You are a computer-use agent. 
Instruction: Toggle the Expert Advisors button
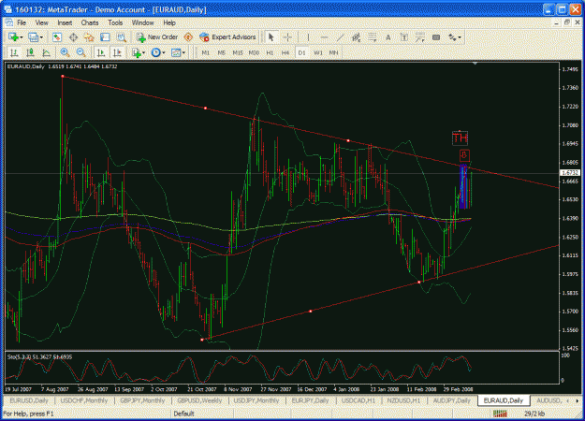point(228,37)
